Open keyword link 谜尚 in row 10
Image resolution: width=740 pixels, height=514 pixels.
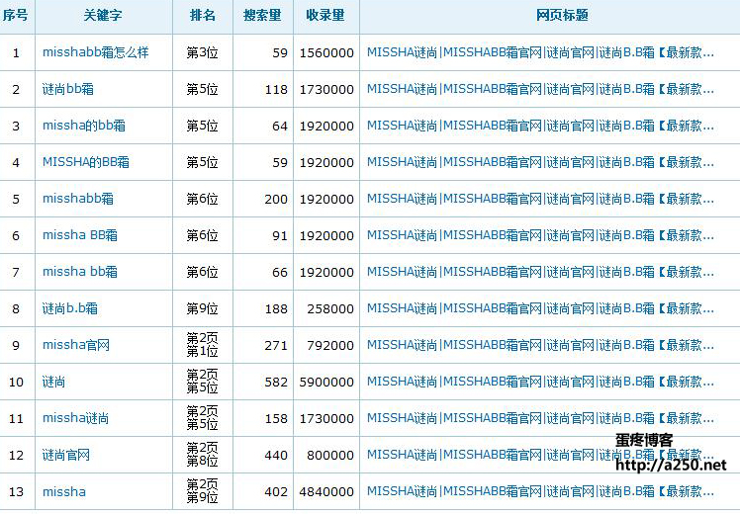53,382
